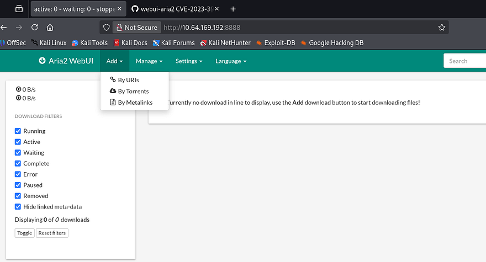Click the browser home icon
Image resolution: width=486 pixels, height=262 pixels.
click(50, 27)
